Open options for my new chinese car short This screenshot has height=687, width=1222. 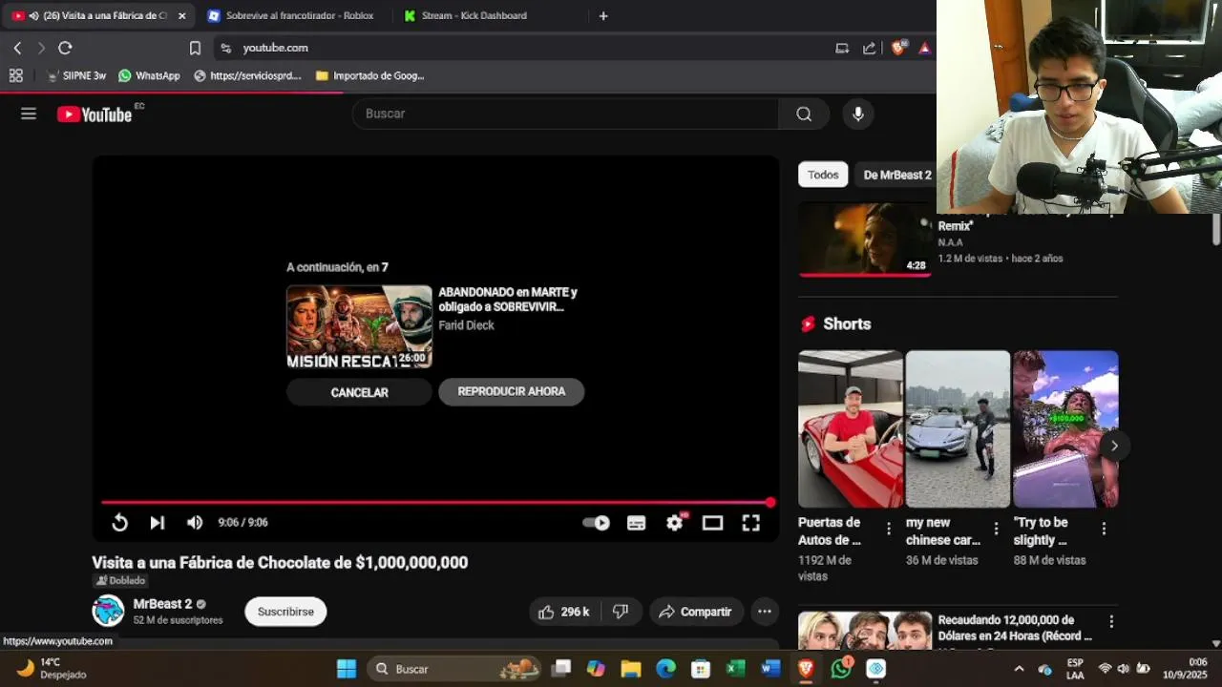pyautogui.click(x=996, y=529)
